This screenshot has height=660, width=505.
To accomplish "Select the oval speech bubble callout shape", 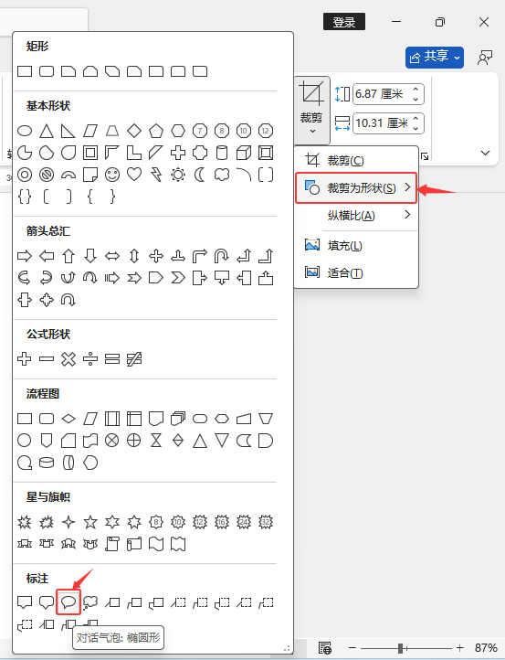I will coord(68,602).
